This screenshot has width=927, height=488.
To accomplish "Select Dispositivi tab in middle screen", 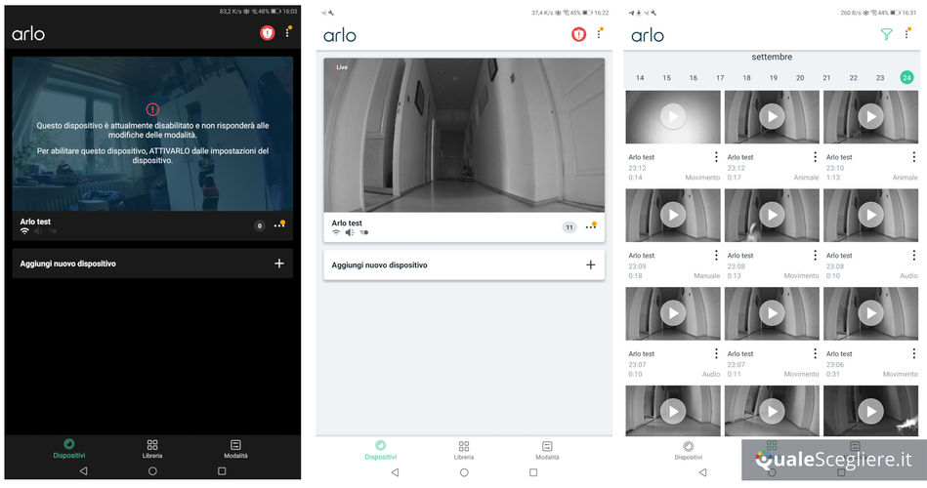I will point(381,450).
